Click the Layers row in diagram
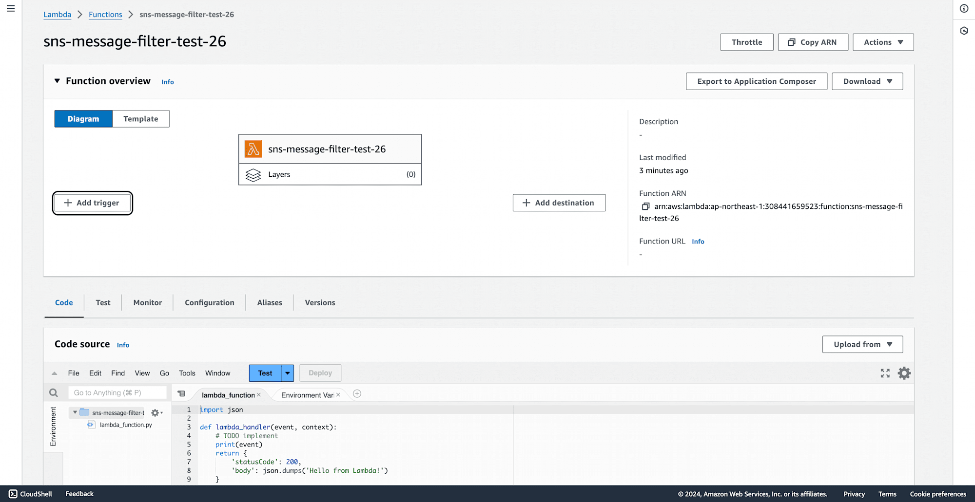The height and width of the screenshot is (502, 975). click(x=330, y=174)
